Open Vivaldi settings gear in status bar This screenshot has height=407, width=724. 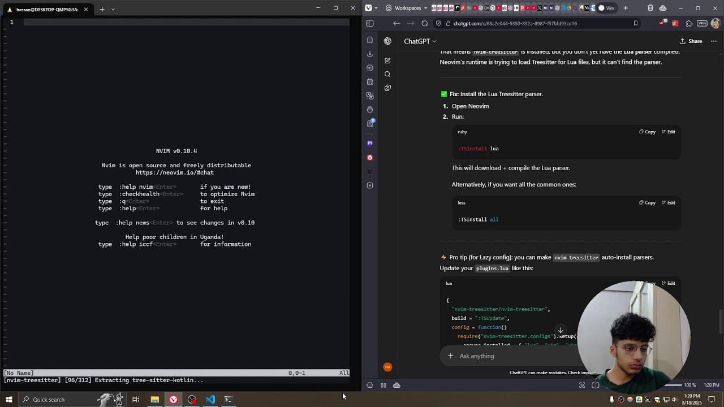click(370, 385)
